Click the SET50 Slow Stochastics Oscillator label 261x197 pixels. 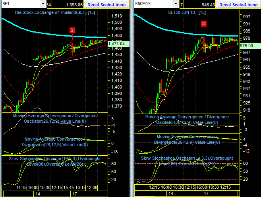coord(187,161)
